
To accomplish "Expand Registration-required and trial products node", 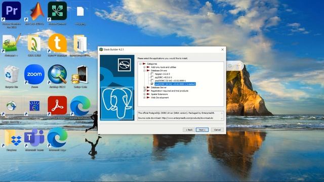I will [144, 90].
